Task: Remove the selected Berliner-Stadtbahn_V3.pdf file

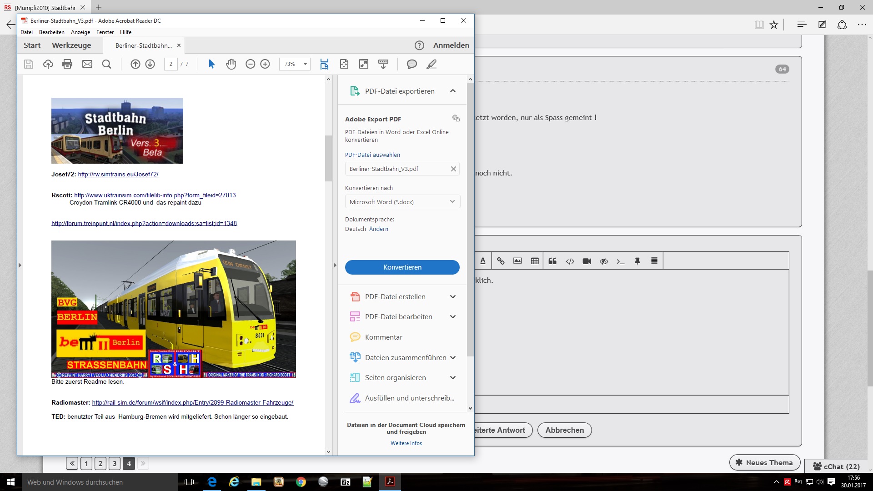Action: (x=453, y=169)
